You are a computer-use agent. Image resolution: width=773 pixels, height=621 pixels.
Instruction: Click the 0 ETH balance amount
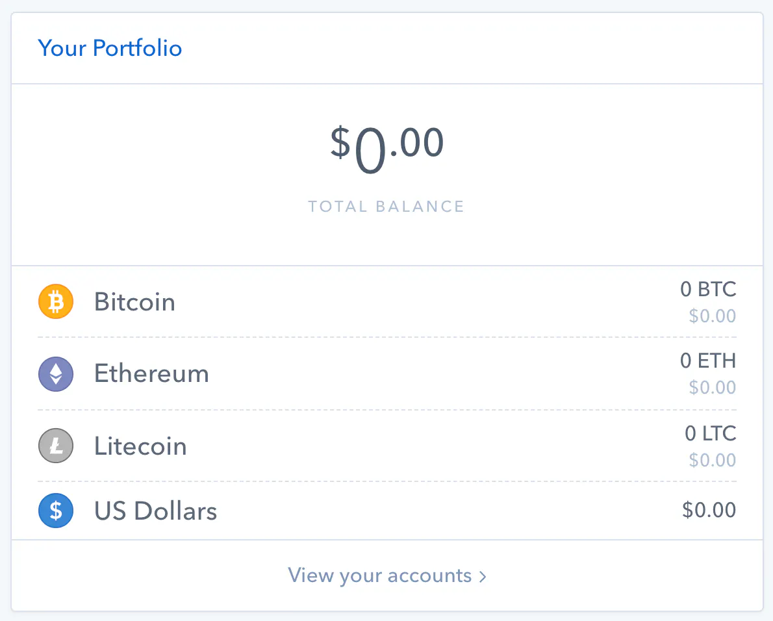pyautogui.click(x=708, y=361)
